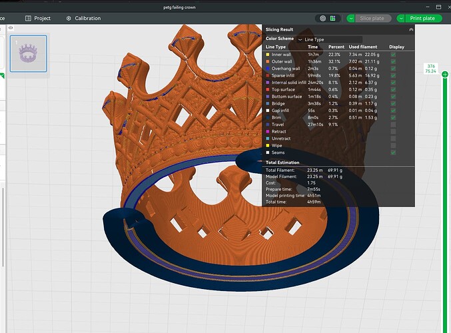Uncheck the Inner wall display checkbox
This screenshot has width=451, height=333.
[x=393, y=55]
